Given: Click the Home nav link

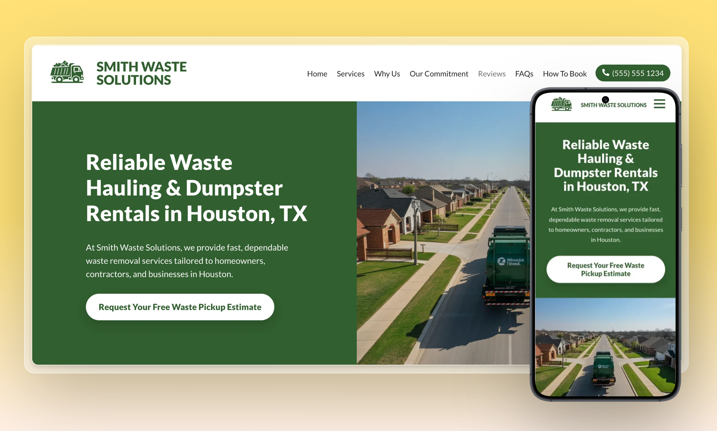Looking at the screenshot, I should [317, 74].
